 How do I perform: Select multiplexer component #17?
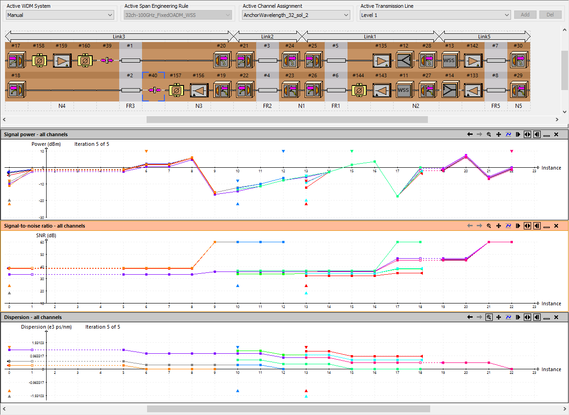click(16, 60)
